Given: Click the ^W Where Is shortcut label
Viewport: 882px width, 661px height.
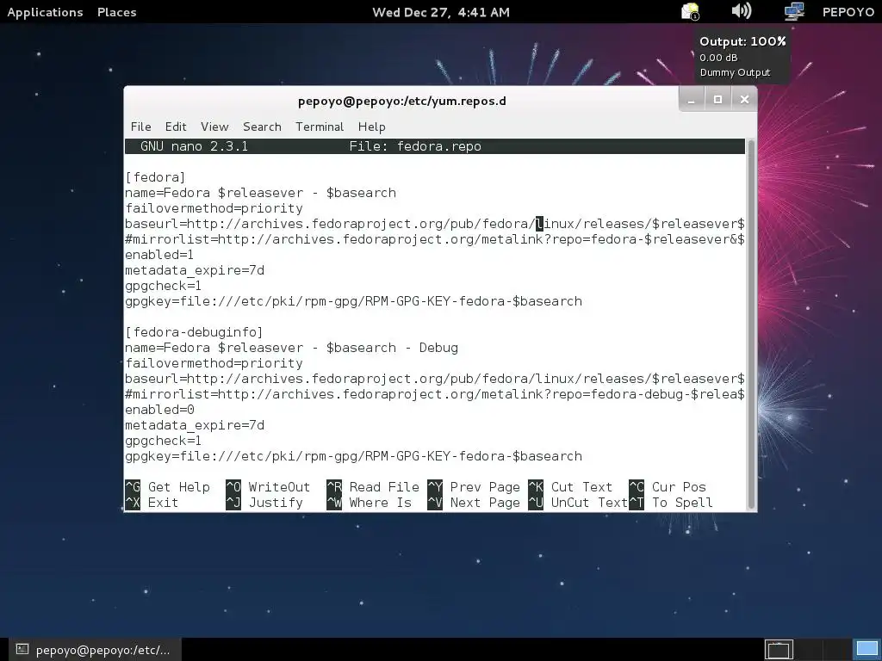Looking at the screenshot, I should tap(369, 503).
